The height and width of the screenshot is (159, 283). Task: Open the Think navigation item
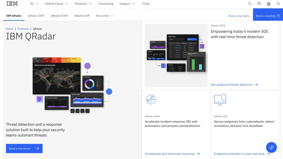click(x=146, y=4)
